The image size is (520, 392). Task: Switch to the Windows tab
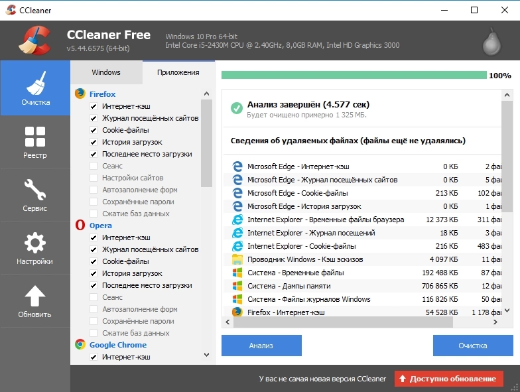[106, 72]
